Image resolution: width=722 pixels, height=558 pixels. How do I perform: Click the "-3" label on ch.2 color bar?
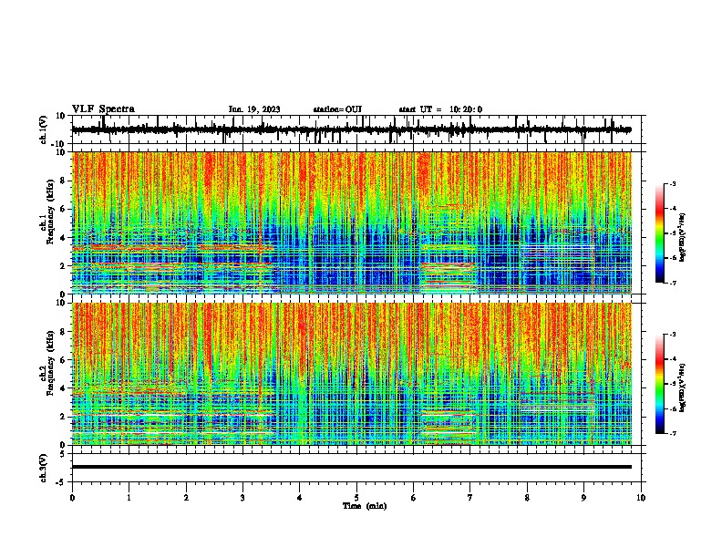(672, 335)
